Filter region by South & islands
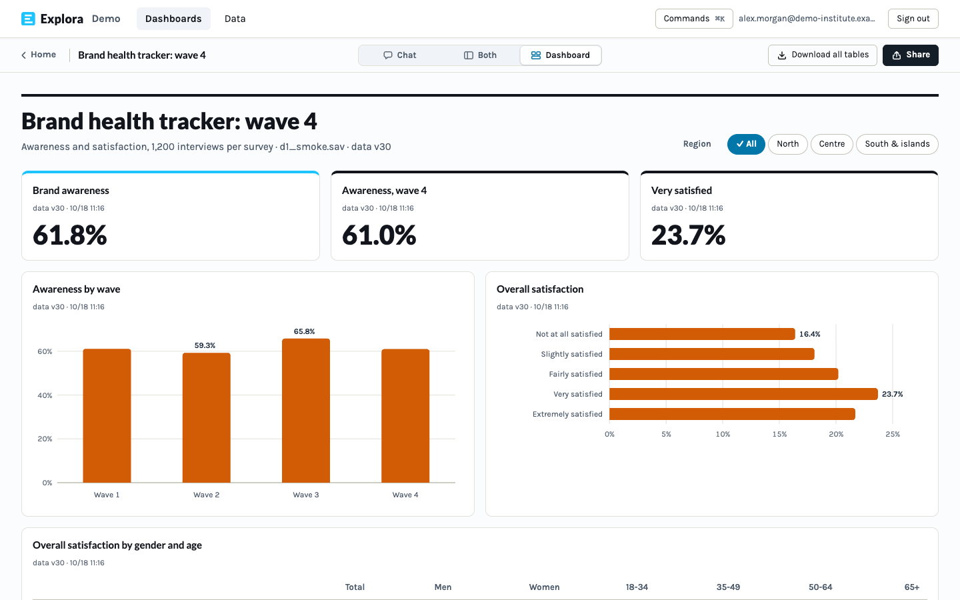 [x=897, y=144]
